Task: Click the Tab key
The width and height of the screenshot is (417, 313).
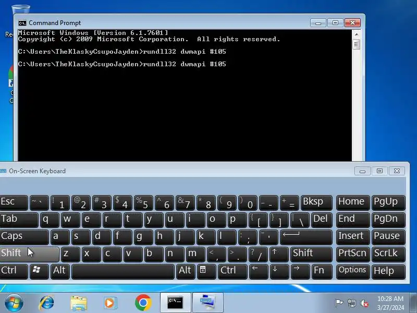Action: [19, 220]
